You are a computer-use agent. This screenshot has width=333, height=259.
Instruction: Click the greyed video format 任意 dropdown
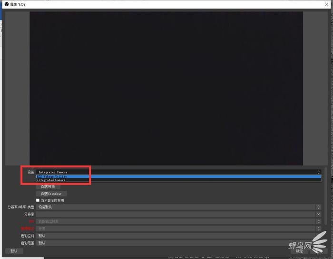click(178, 229)
